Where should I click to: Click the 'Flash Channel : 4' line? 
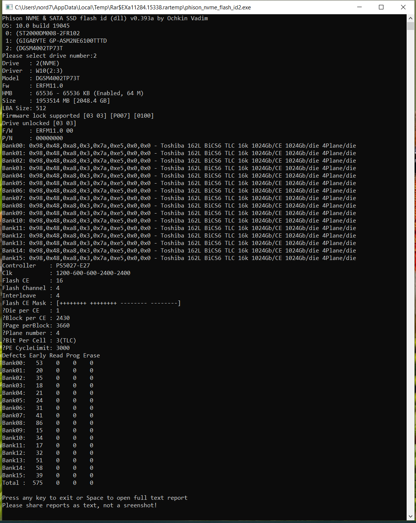(31, 288)
